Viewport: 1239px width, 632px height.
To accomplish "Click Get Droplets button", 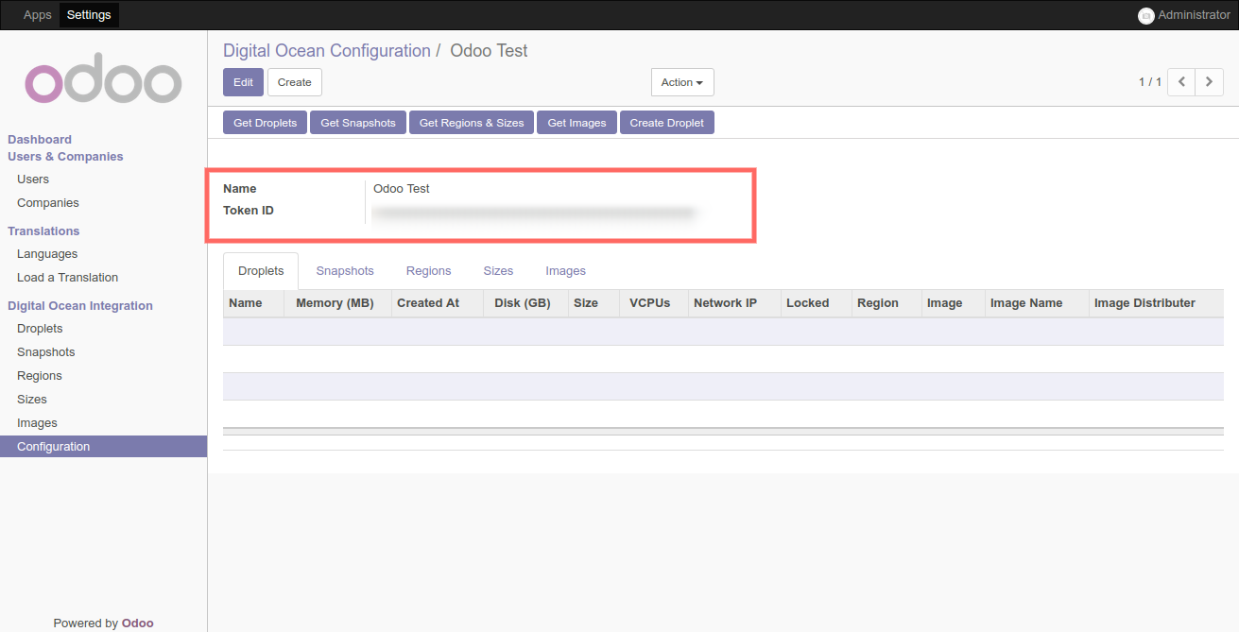I will 266,123.
